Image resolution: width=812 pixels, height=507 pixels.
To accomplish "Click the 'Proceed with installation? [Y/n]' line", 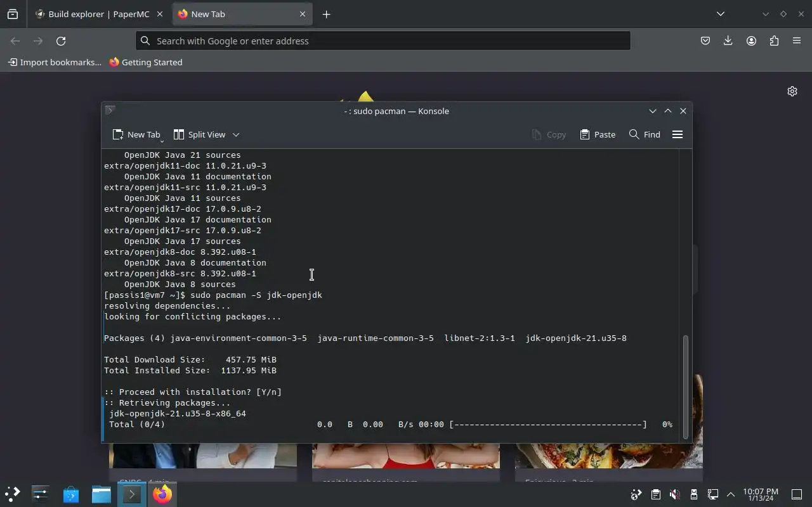I will [193, 392].
